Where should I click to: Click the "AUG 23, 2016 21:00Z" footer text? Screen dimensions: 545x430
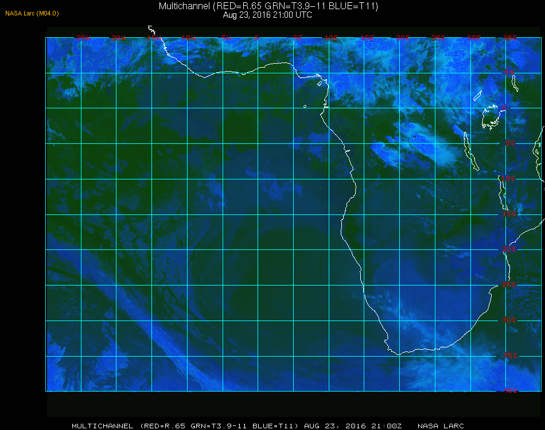click(353, 426)
